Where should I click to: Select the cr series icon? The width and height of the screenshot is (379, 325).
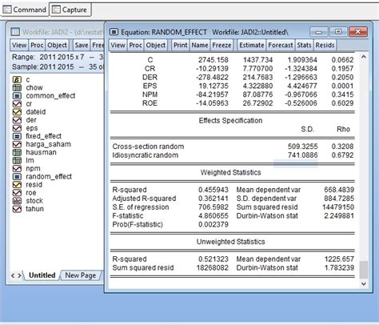17,104
